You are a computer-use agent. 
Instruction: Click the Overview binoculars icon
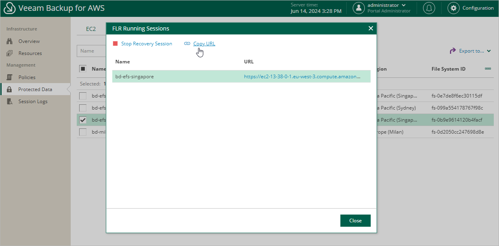coord(10,41)
